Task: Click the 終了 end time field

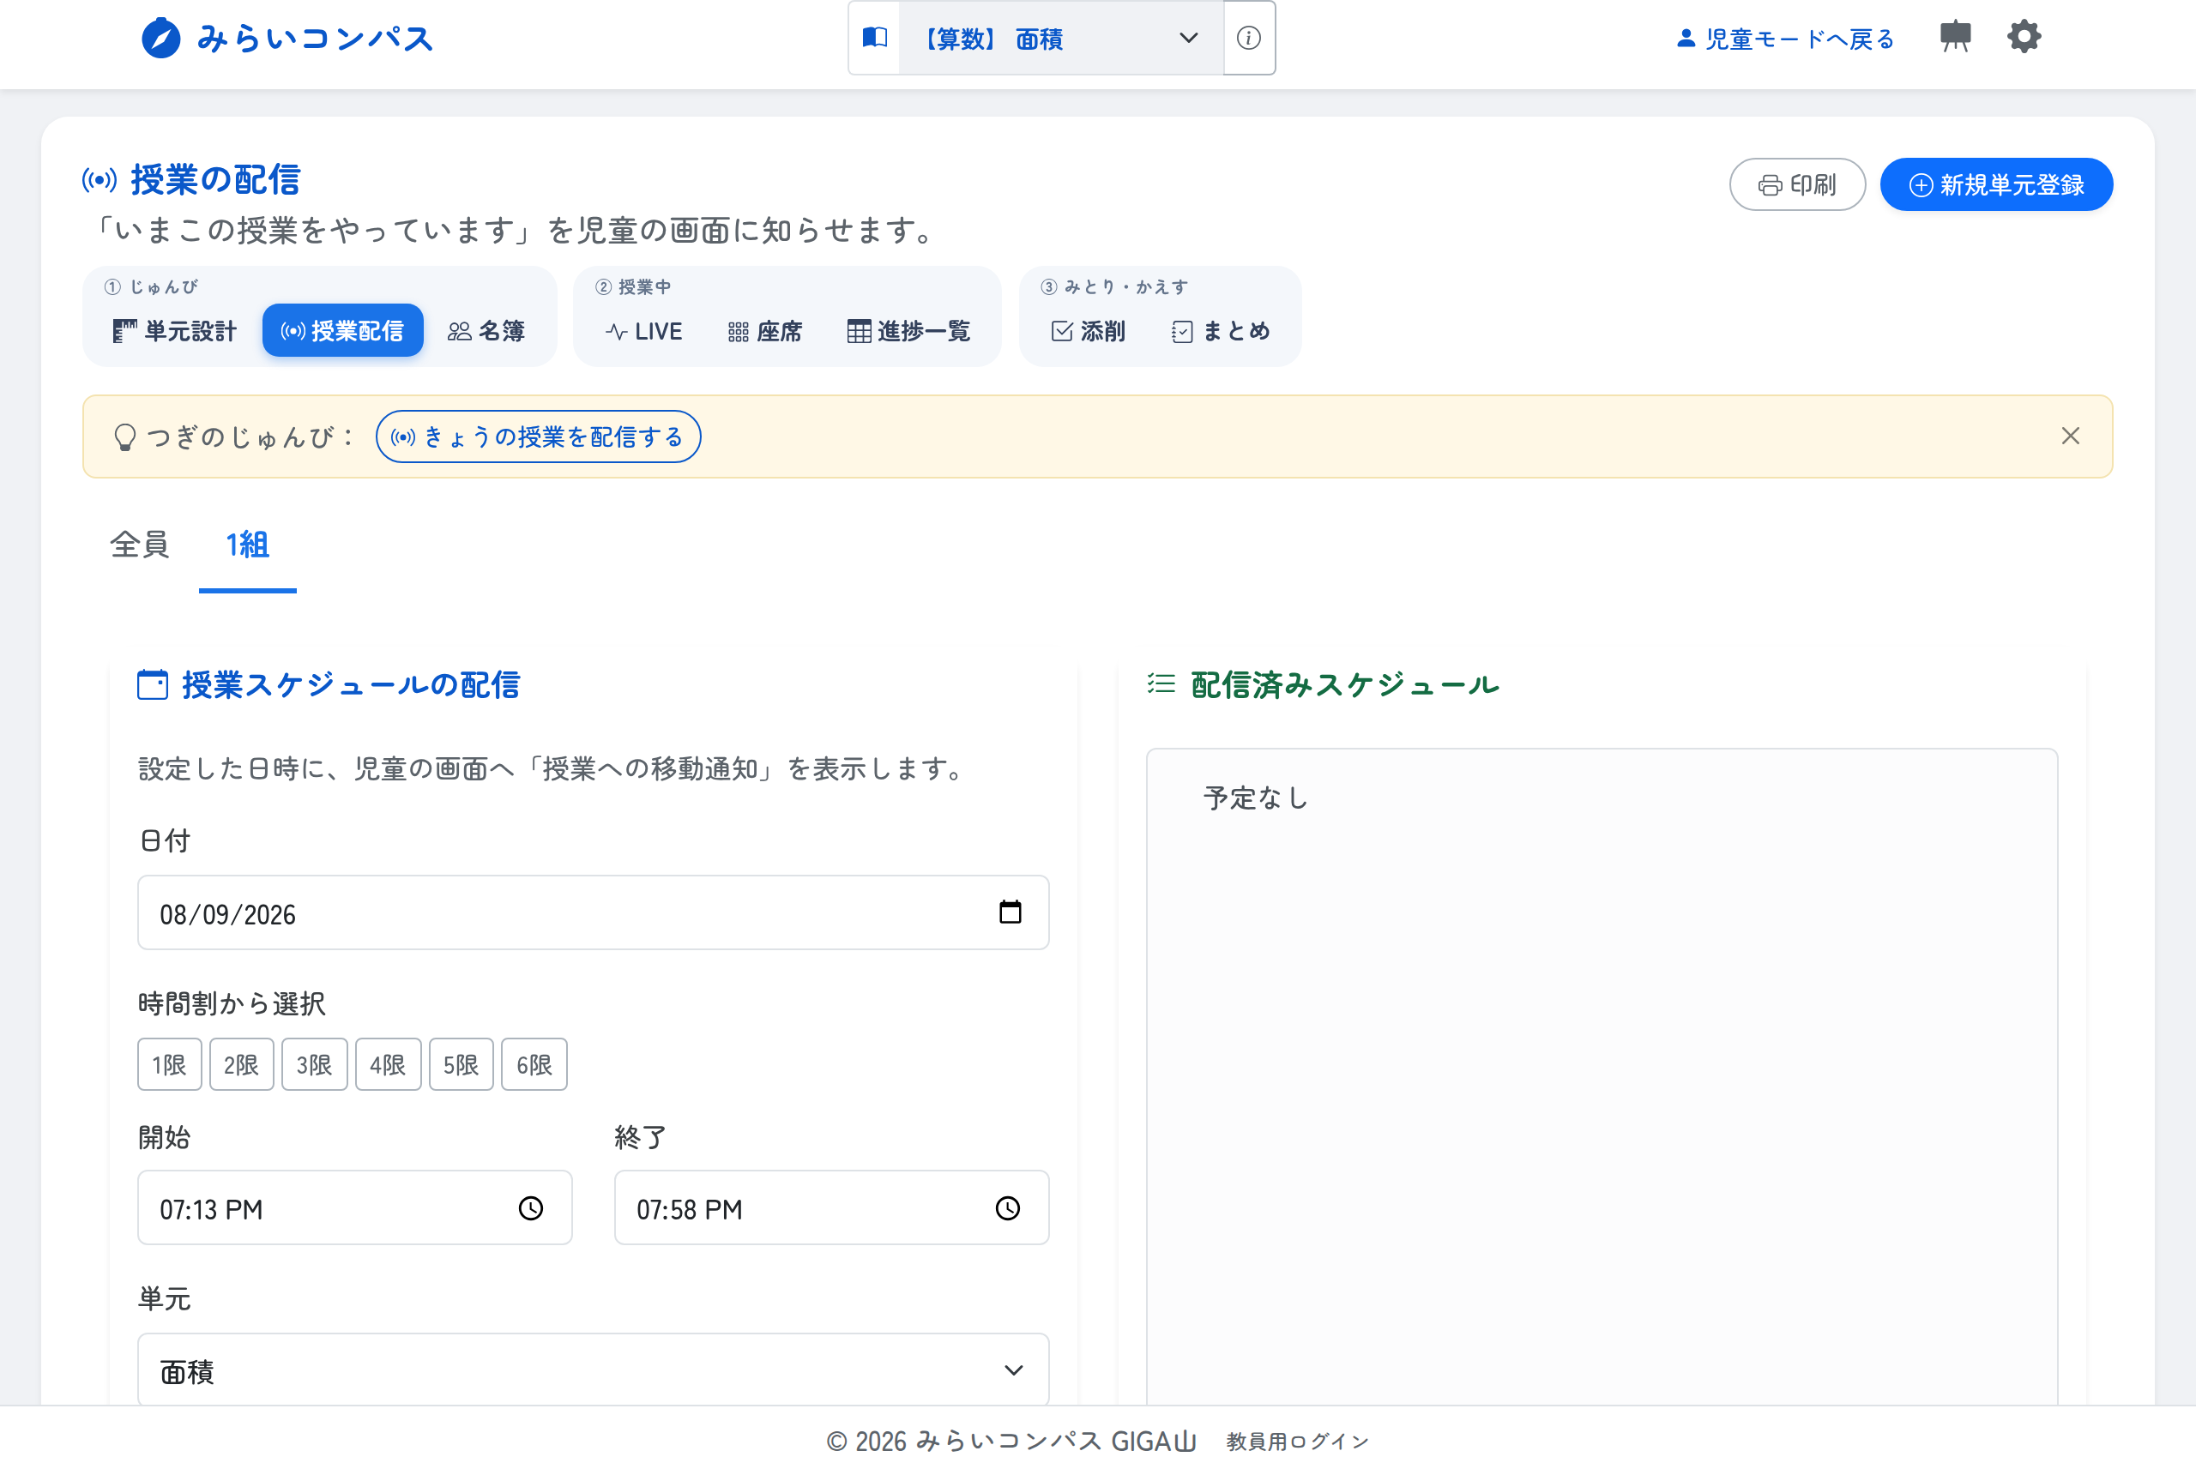Action: tap(832, 1207)
